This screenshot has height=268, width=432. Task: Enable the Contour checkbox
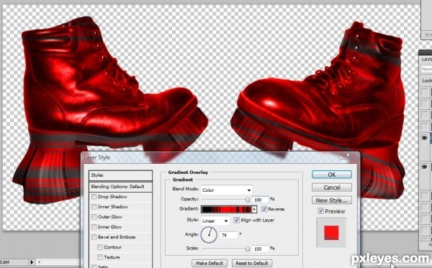[100, 247]
